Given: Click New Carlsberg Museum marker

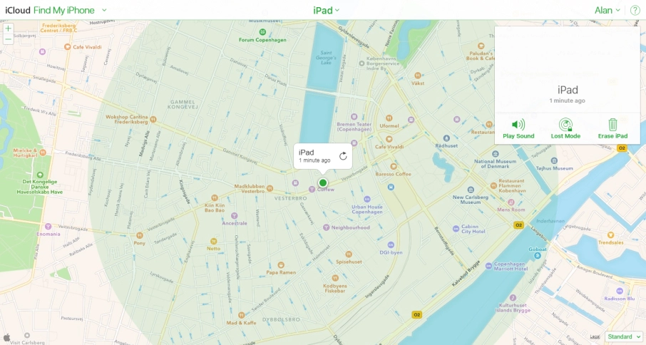Looking at the screenshot, I should pyautogui.click(x=471, y=190).
